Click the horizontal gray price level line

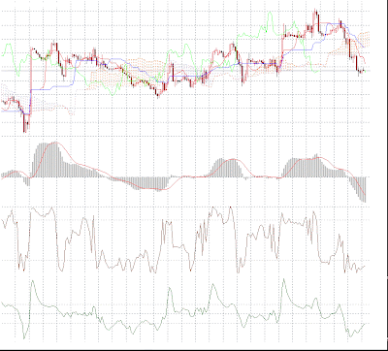coord(185,71)
